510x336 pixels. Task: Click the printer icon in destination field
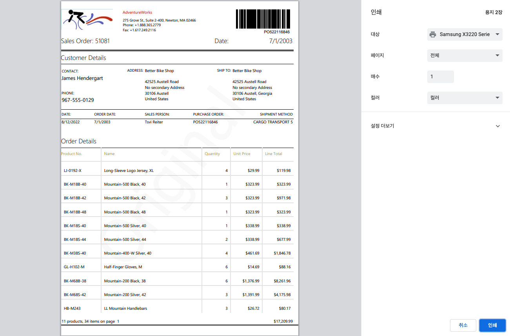(x=433, y=34)
